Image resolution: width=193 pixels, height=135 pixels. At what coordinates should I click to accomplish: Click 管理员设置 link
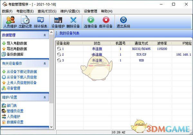(x=15, y=111)
